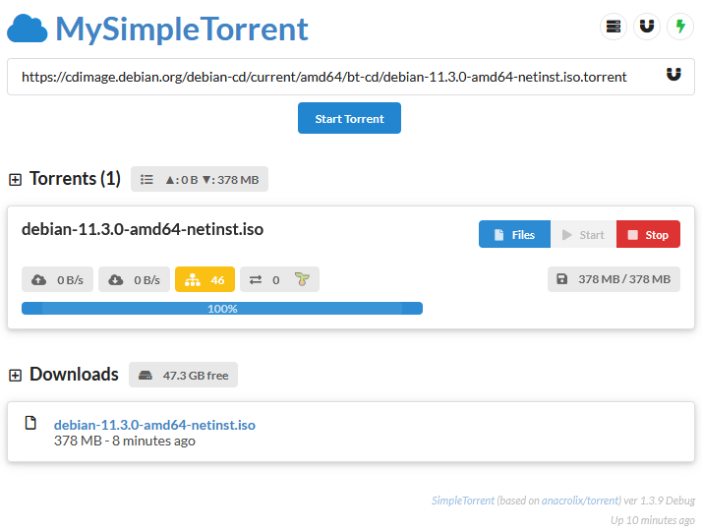Viewport: 702px width, 531px height.
Task: Open the server configuration icon
Action: pyautogui.click(x=614, y=27)
